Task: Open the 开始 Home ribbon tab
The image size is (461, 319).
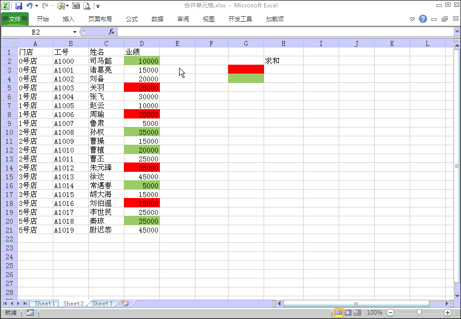Action: pyautogui.click(x=42, y=19)
